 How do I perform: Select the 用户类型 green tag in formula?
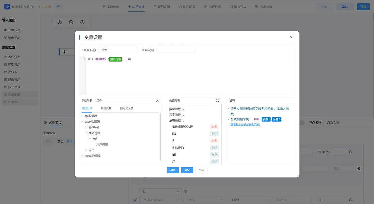point(115,59)
